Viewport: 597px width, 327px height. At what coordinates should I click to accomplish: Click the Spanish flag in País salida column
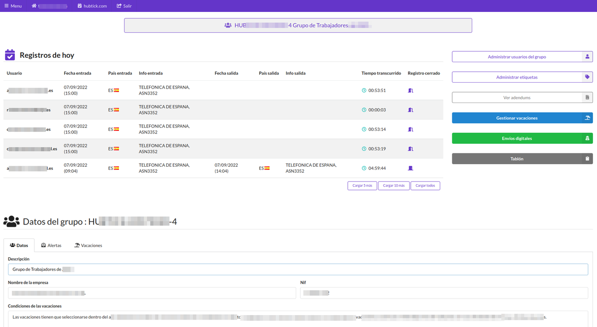(x=267, y=168)
